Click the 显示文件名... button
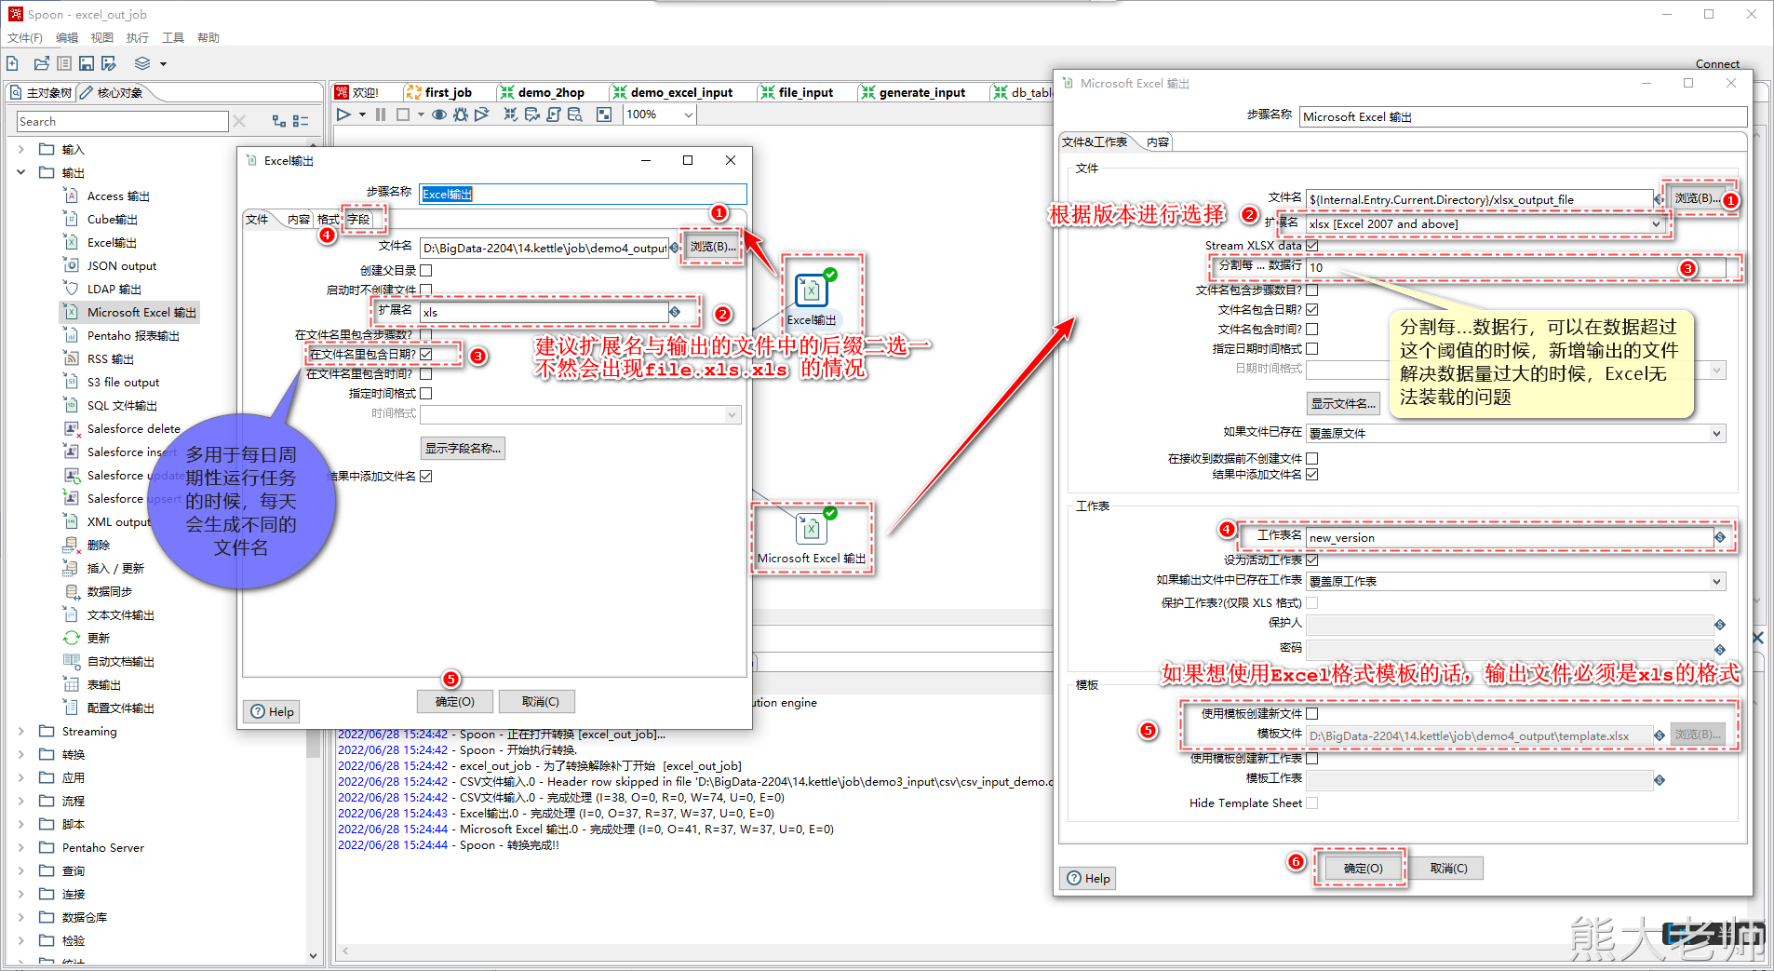This screenshot has height=971, width=1774. [x=1343, y=403]
